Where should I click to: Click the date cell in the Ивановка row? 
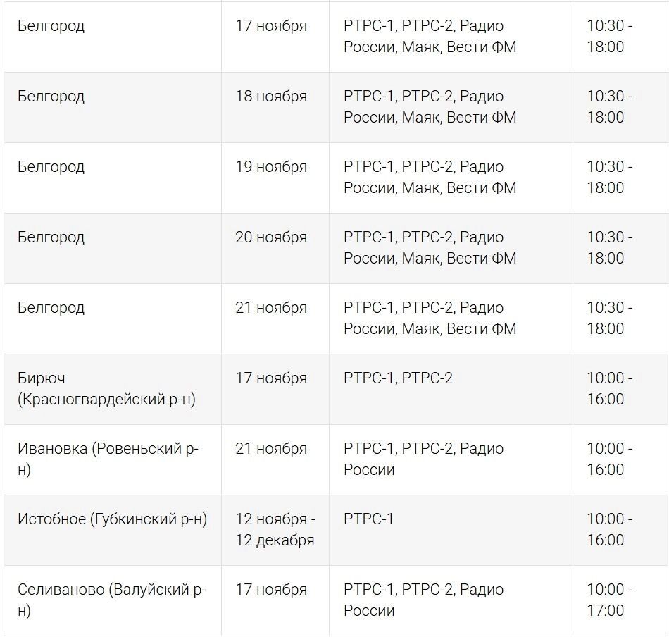tap(271, 449)
